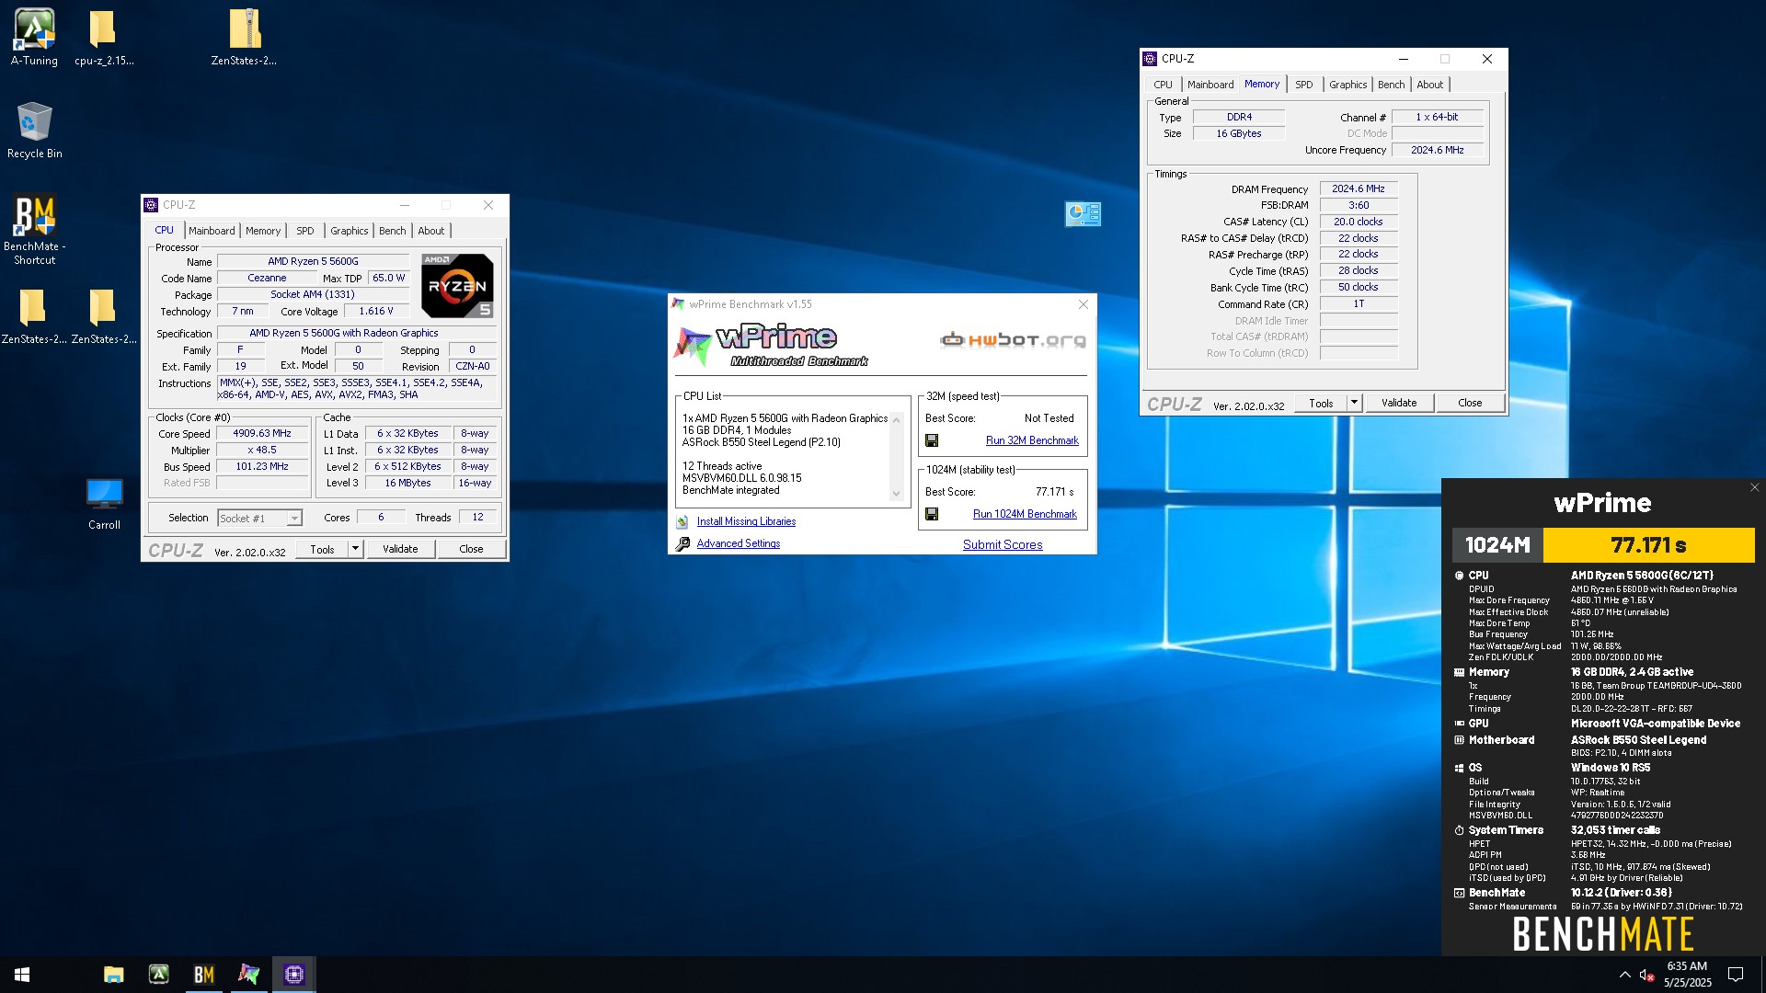
Task: Expand Tools dropdown arrow in right CPU-Z
Action: pos(1354,403)
